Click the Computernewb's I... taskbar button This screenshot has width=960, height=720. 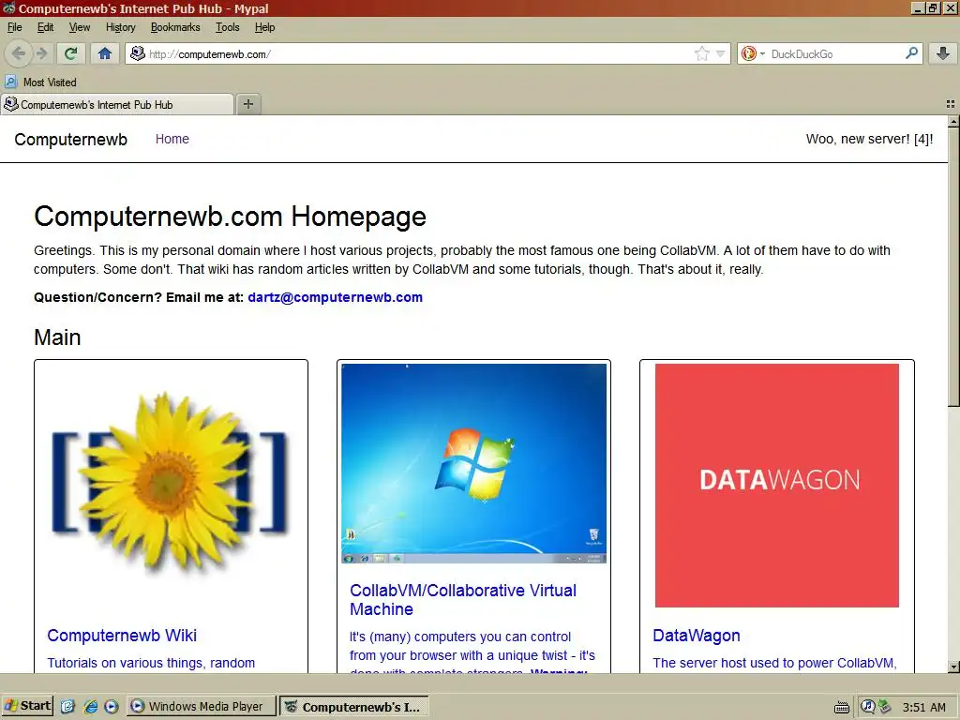pos(353,707)
